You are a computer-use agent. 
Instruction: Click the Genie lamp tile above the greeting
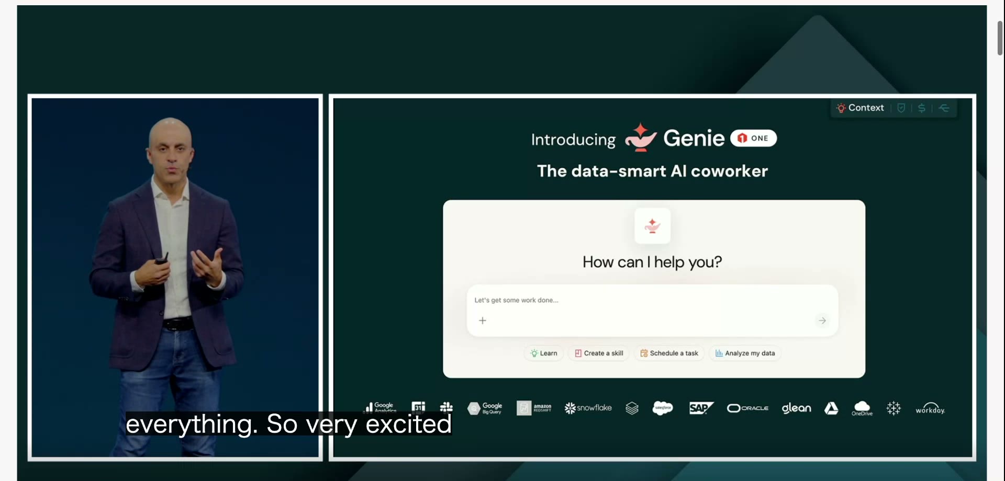[652, 226]
